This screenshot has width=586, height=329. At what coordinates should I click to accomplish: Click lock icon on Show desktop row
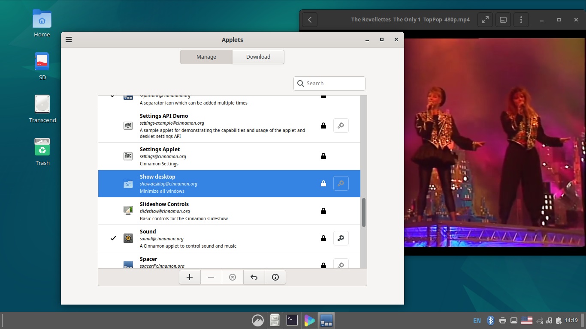[x=323, y=183]
